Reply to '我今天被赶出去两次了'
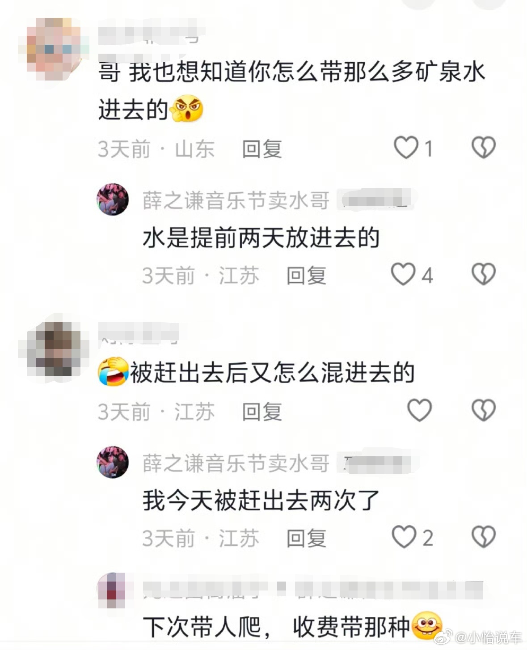Viewport: 527px width, 650px height. (x=306, y=539)
